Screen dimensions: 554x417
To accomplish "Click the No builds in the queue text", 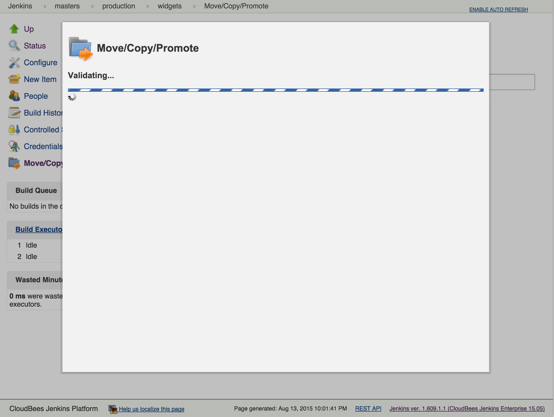I will [x=36, y=206].
